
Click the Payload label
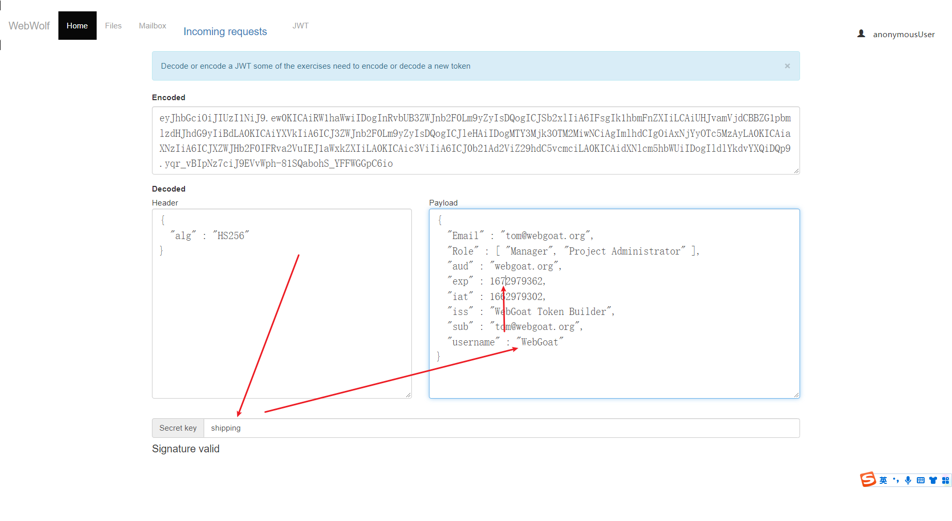(x=443, y=203)
